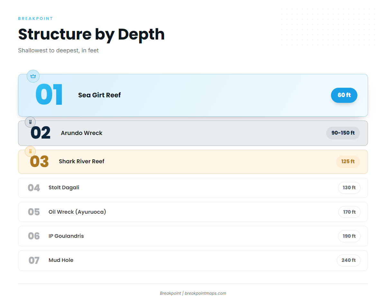
Task: Click the 170 ft depth badge
Action: coord(349,212)
